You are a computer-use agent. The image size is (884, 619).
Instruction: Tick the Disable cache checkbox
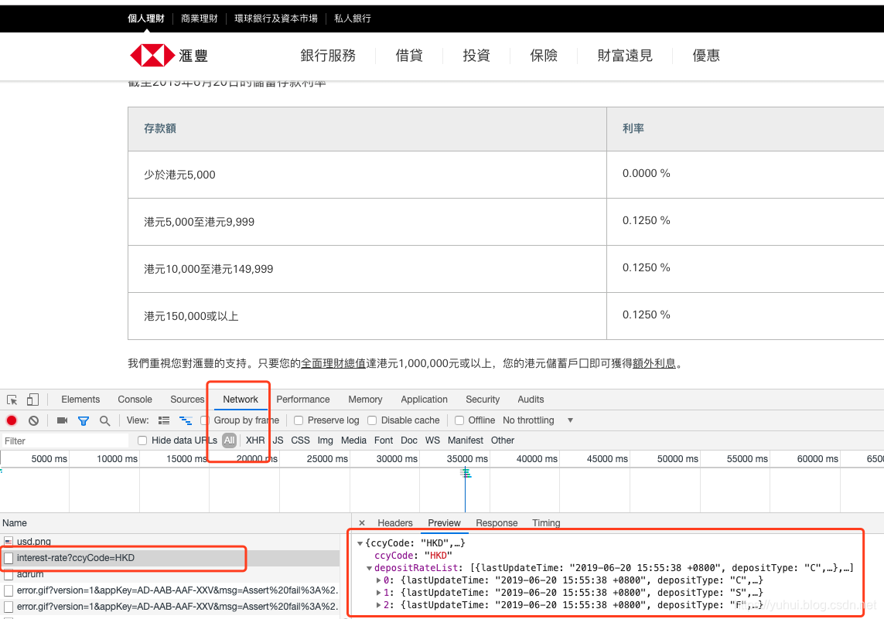click(372, 420)
